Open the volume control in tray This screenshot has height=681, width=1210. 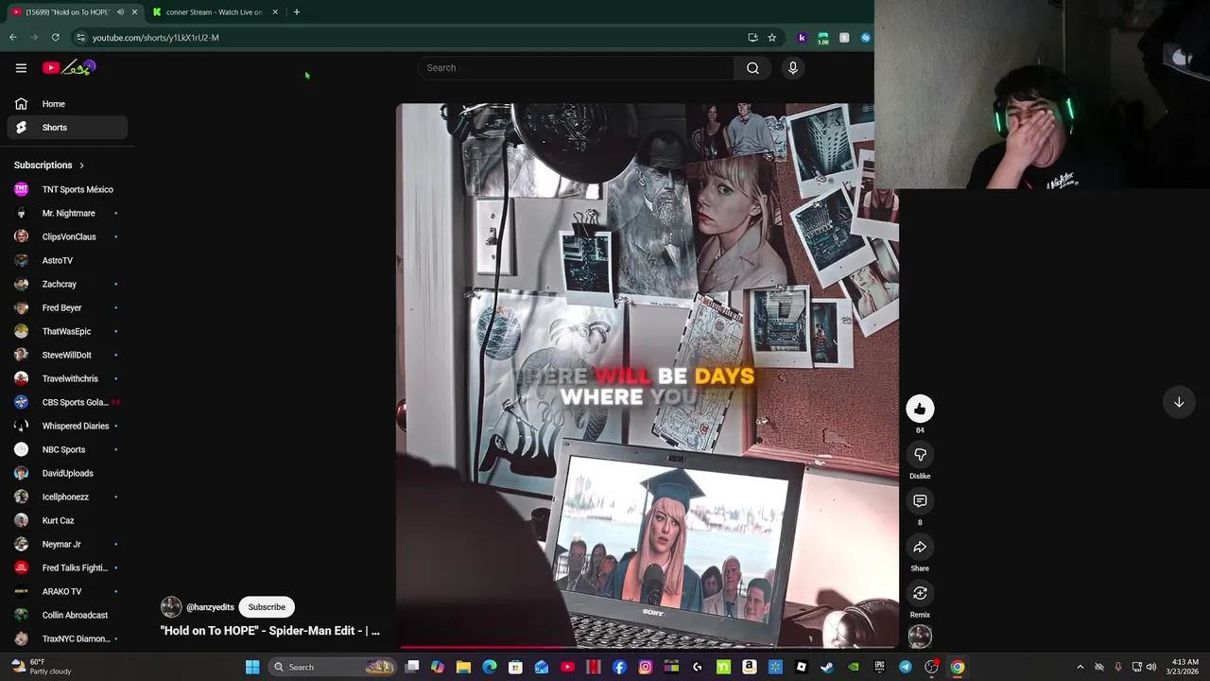[x=1151, y=667]
